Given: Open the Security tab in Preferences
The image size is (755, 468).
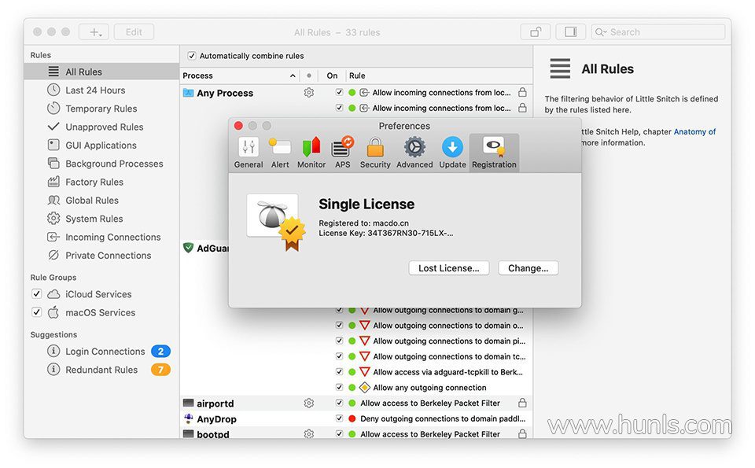Looking at the screenshot, I should (375, 153).
